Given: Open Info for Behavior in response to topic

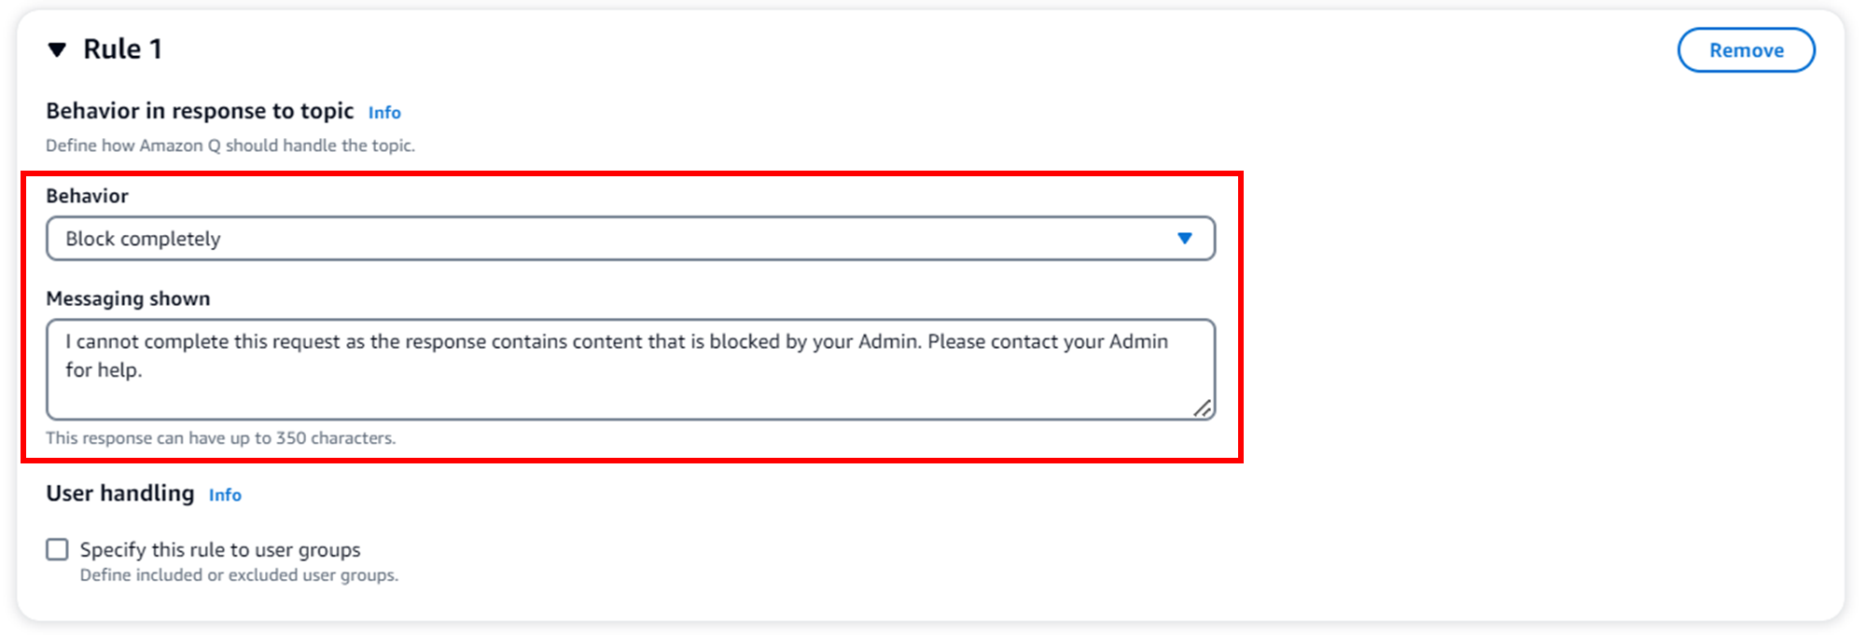Looking at the screenshot, I should [384, 113].
